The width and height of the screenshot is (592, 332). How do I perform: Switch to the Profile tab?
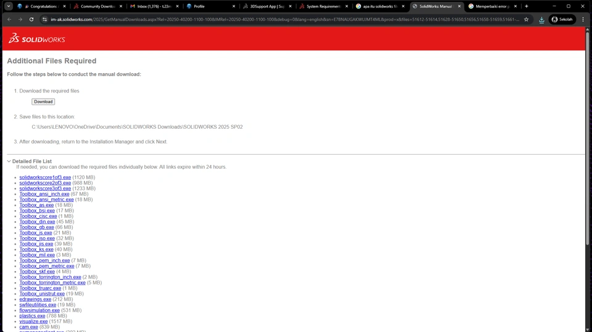(210, 6)
